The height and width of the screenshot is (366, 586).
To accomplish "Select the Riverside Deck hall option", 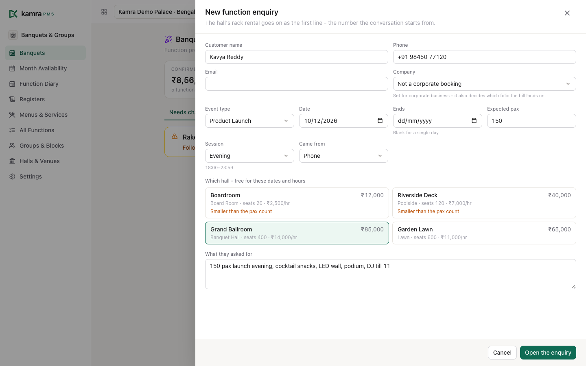I will 484,203.
